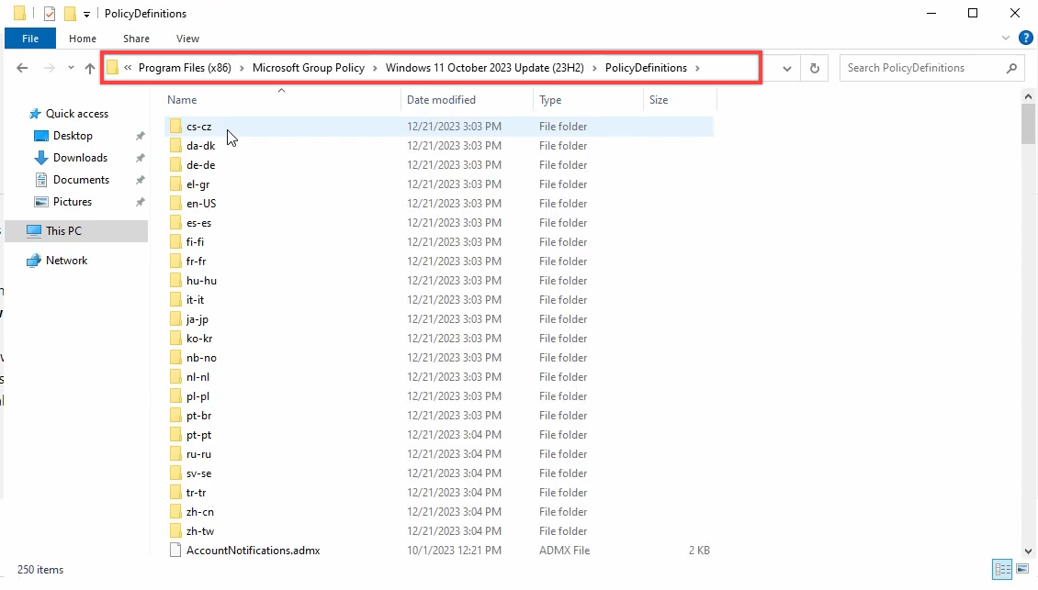Expand the chevron after Microsoft Group Policy
1038x590 pixels.
tap(376, 68)
